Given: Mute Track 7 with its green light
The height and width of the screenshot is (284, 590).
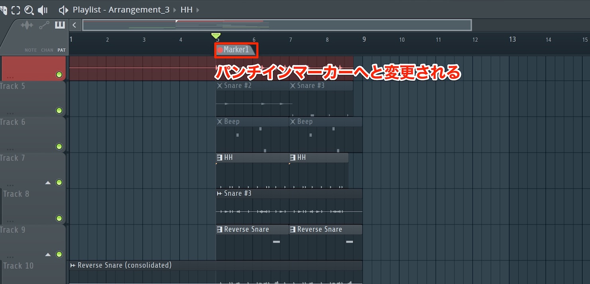Looking at the screenshot, I should click(x=59, y=182).
